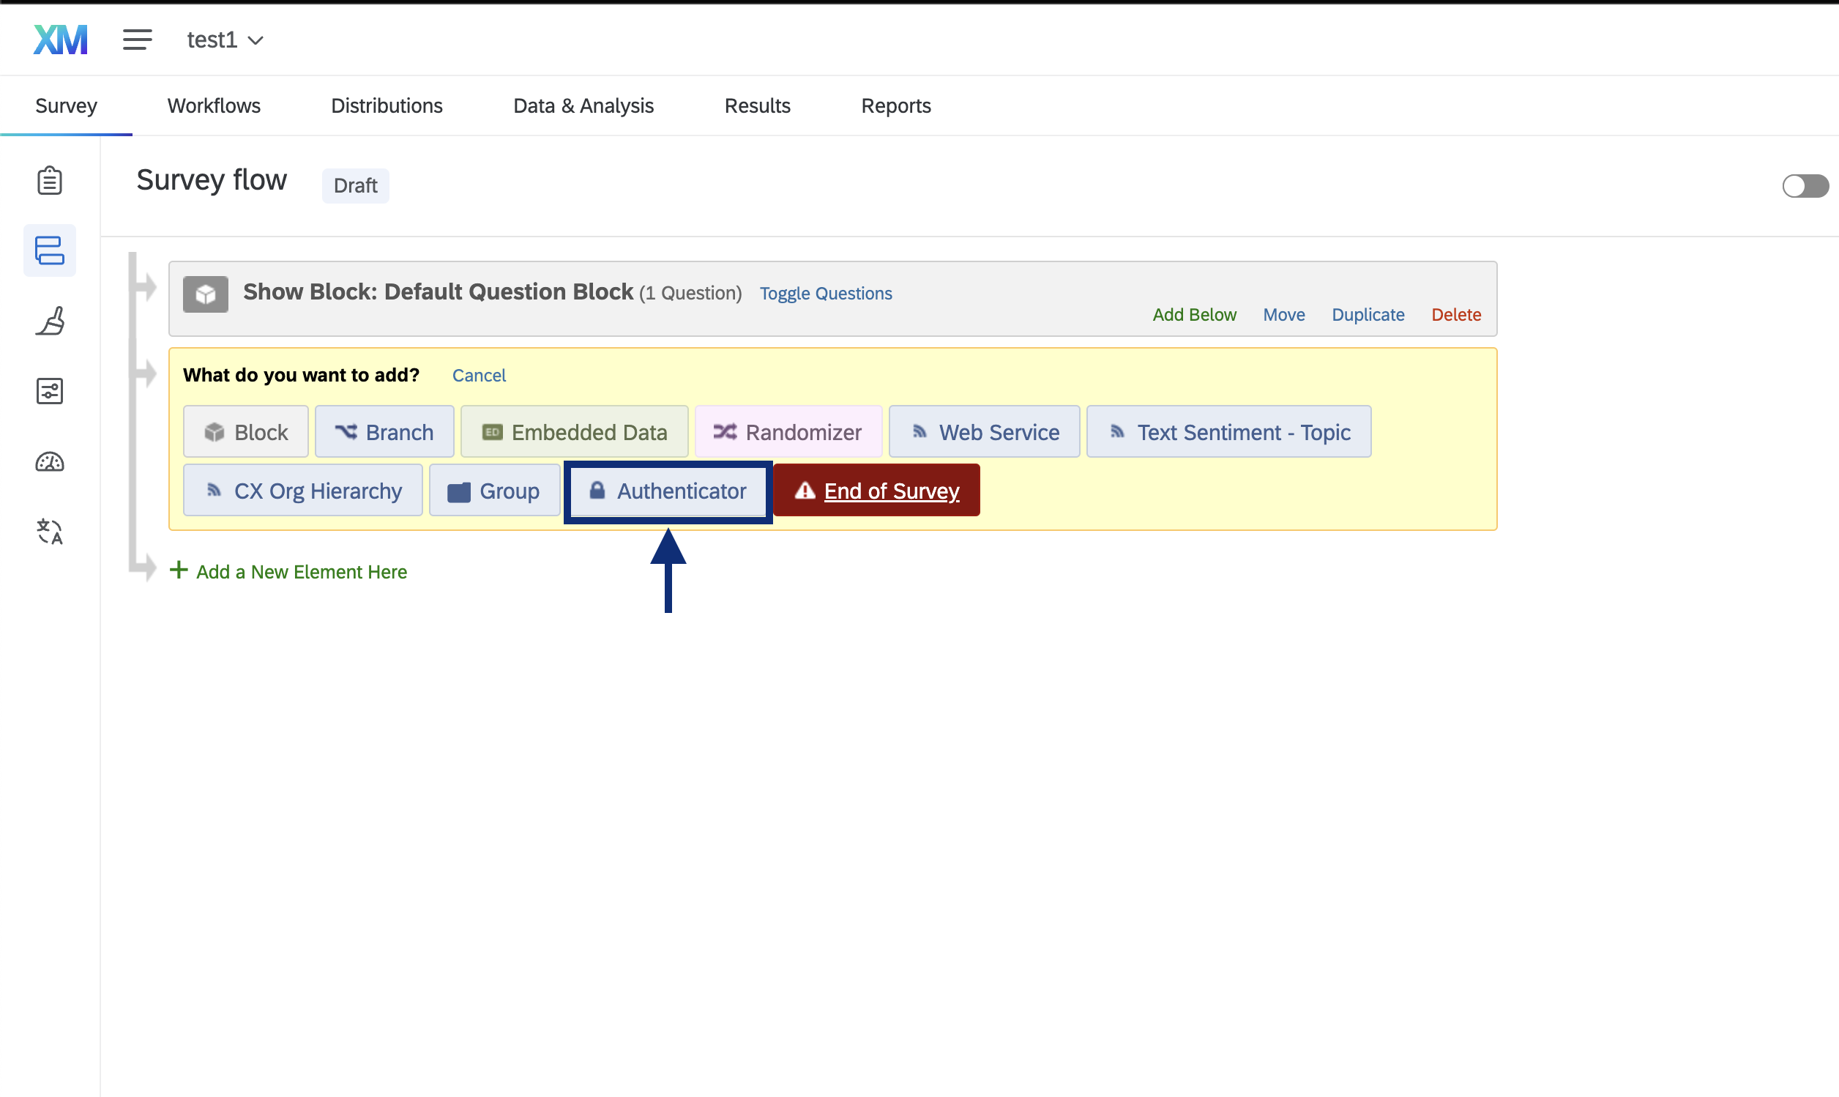This screenshot has width=1839, height=1097.
Task: Open the Translations sidebar icon
Action: tap(50, 532)
